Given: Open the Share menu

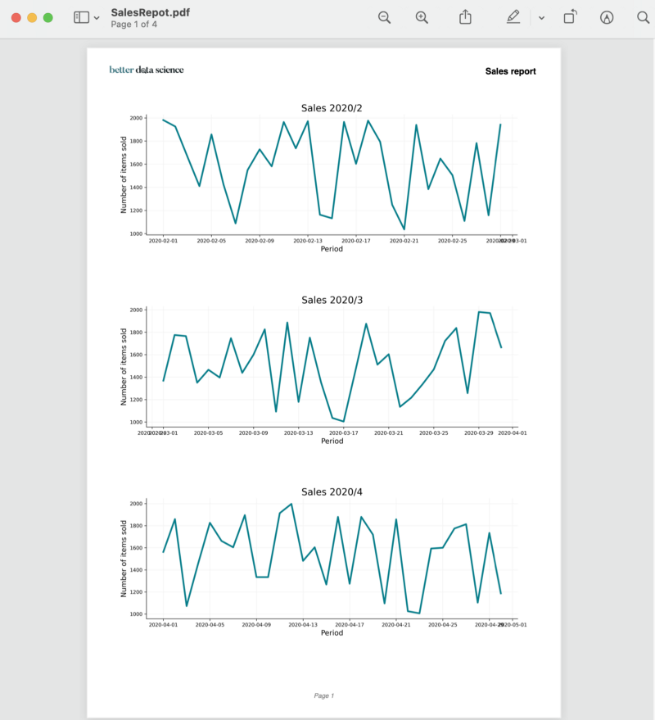Looking at the screenshot, I should tap(465, 17).
